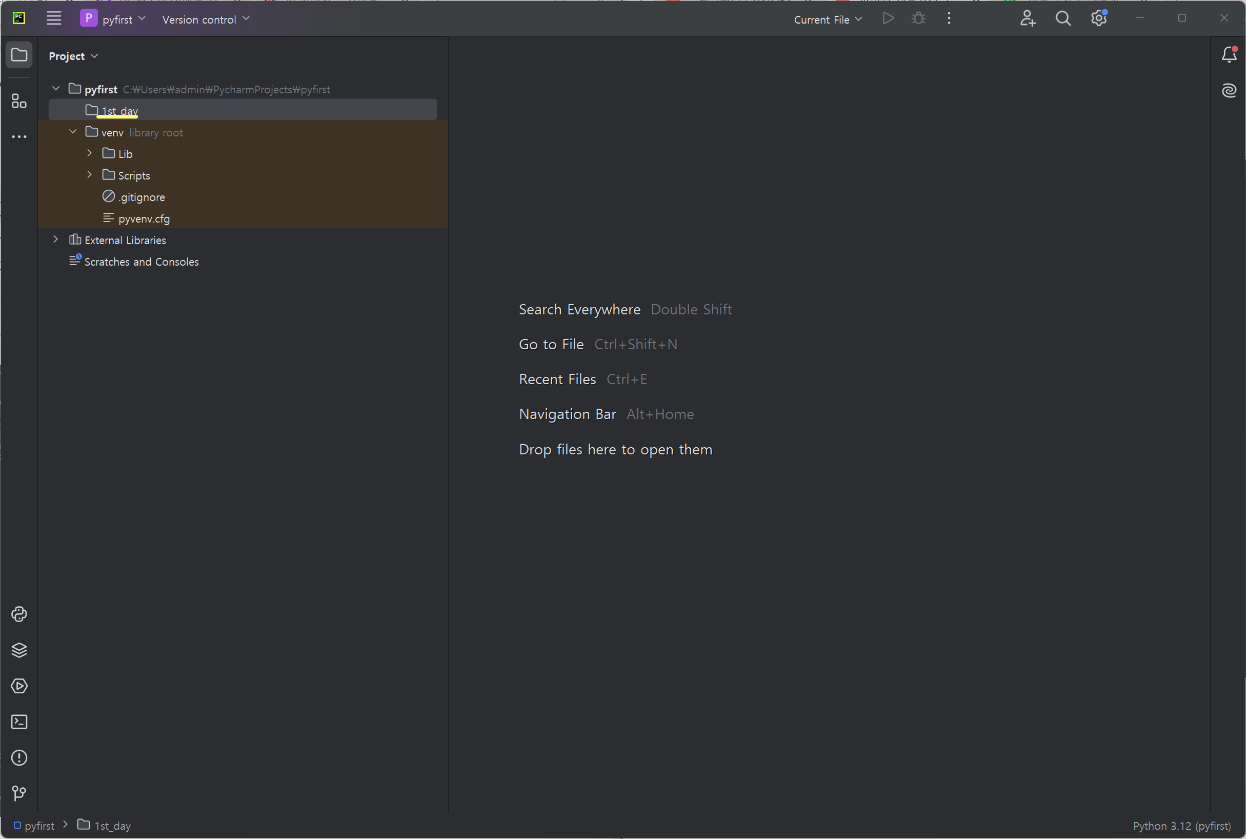Open the Services tool window icon

pyautogui.click(x=19, y=686)
